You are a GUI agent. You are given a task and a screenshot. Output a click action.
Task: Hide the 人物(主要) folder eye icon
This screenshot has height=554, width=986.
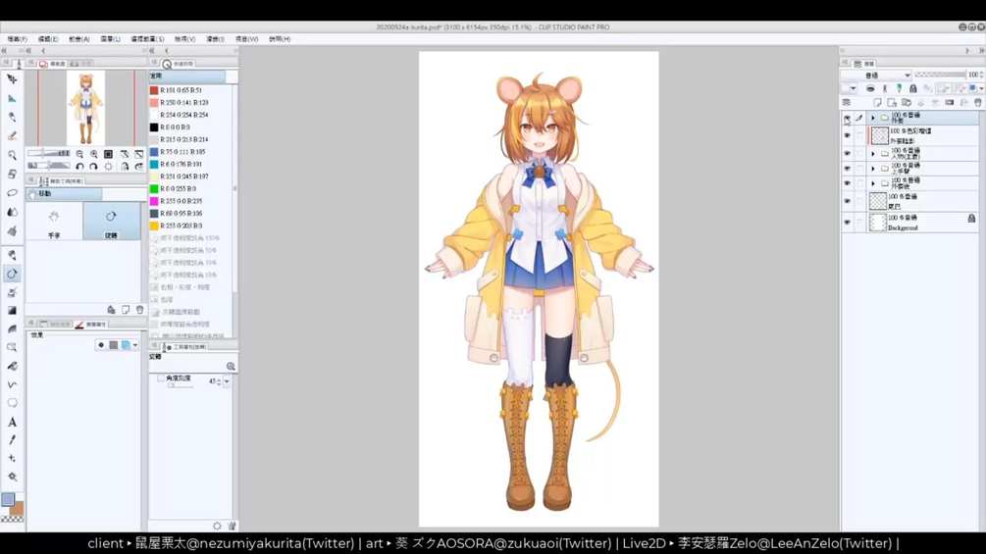coord(847,153)
